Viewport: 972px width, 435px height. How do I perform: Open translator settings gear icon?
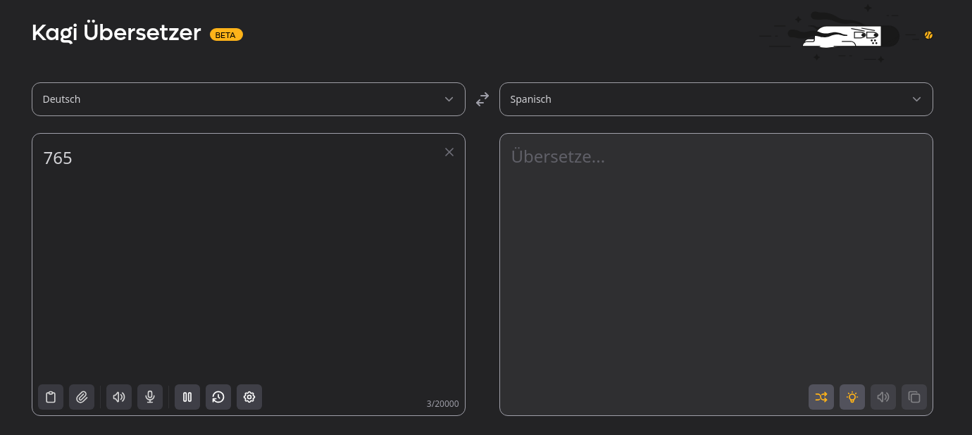249,397
